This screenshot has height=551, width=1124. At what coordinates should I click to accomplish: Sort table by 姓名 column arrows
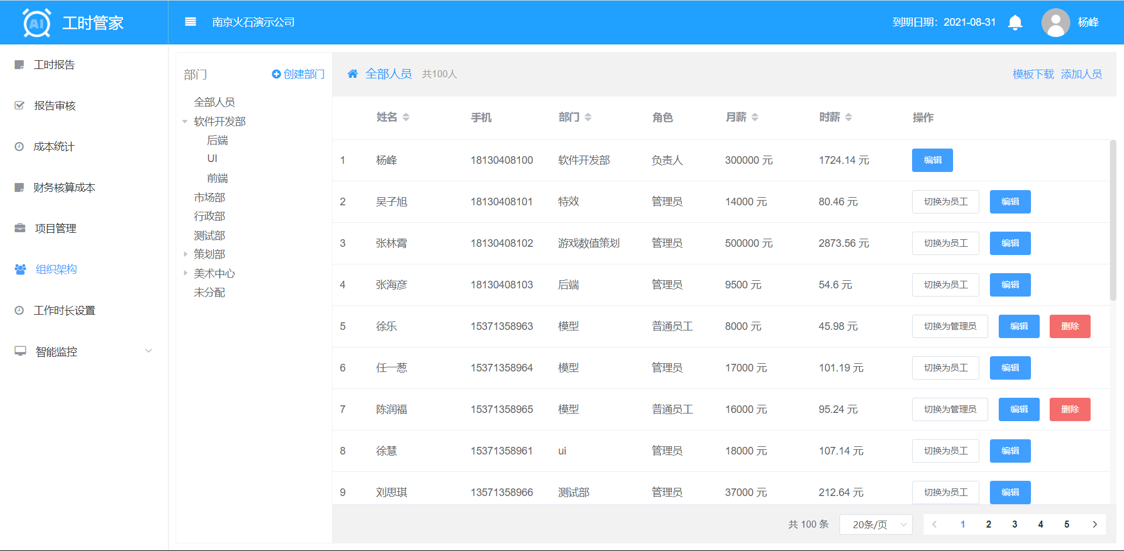(x=406, y=118)
